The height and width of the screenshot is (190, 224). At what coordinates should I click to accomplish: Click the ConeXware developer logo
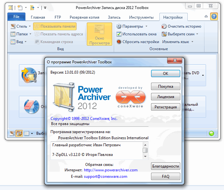click(130, 97)
